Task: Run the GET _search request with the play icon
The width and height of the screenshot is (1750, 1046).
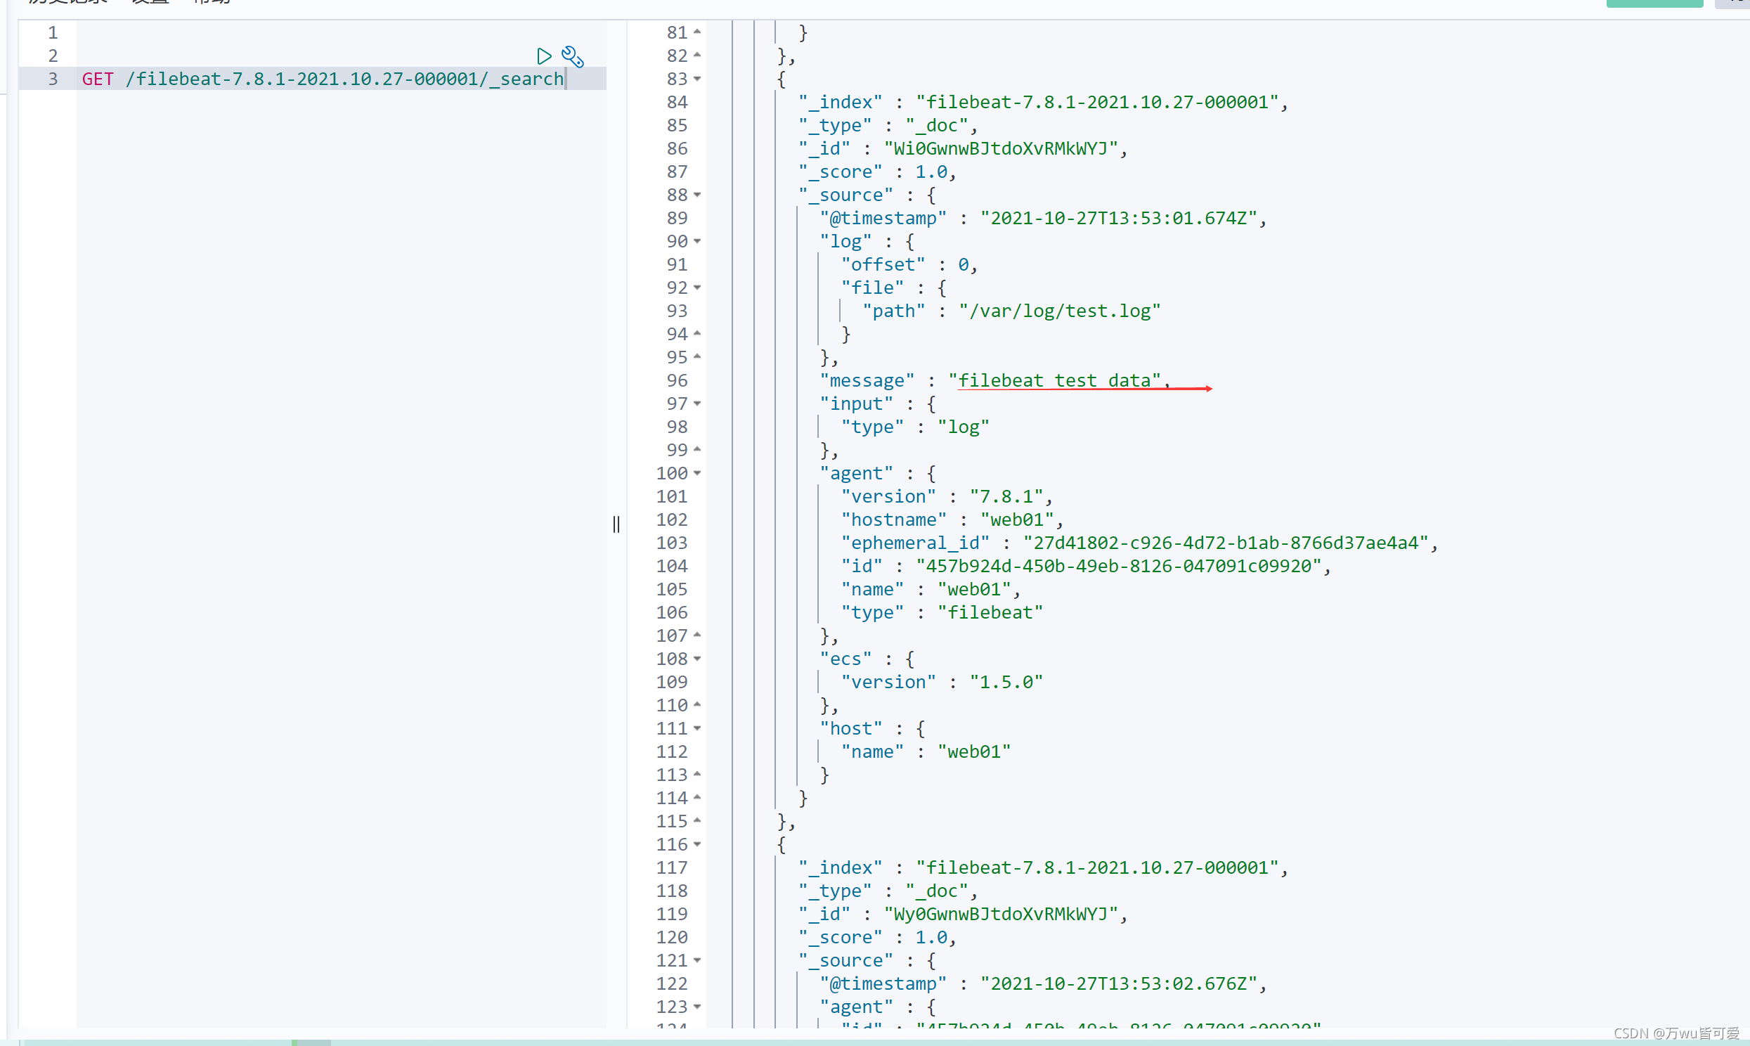Action: point(544,56)
